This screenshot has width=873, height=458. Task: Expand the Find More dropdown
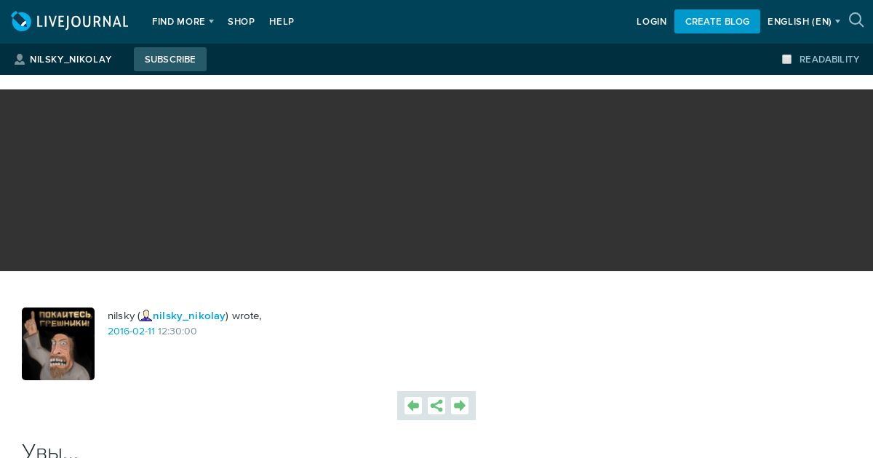[183, 22]
